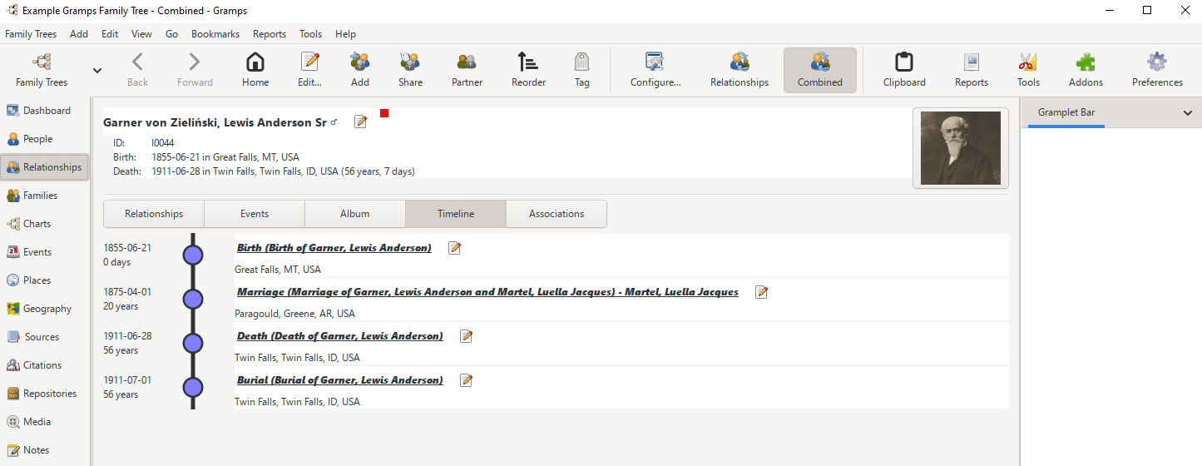Open the Clipboard tool
This screenshot has width=1202, height=466.
(x=904, y=69)
